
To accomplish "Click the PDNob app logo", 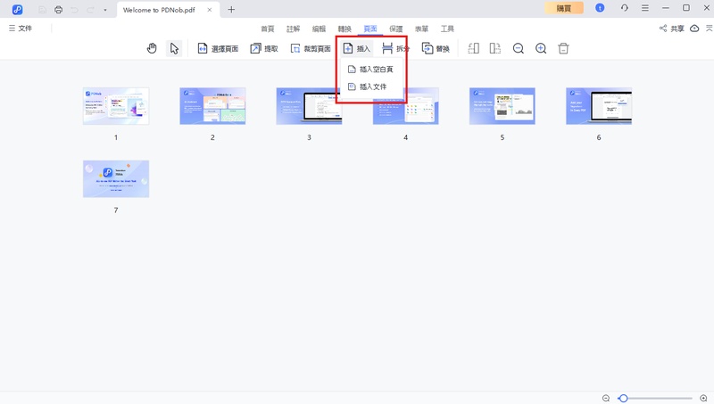I will 17,9.
